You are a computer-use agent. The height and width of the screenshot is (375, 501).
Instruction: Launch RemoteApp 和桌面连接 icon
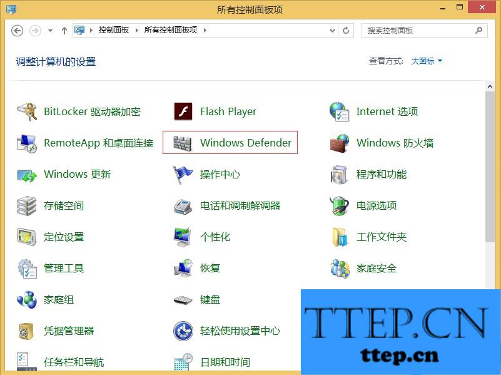(27, 143)
